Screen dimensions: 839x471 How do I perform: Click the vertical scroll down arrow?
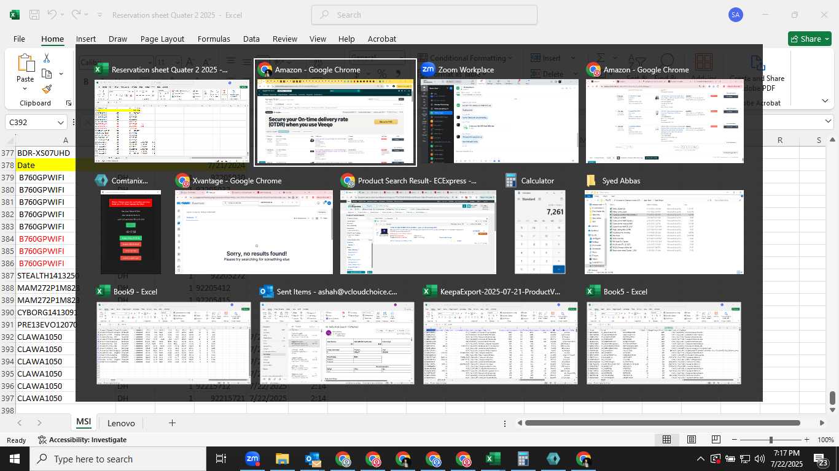[x=833, y=410]
